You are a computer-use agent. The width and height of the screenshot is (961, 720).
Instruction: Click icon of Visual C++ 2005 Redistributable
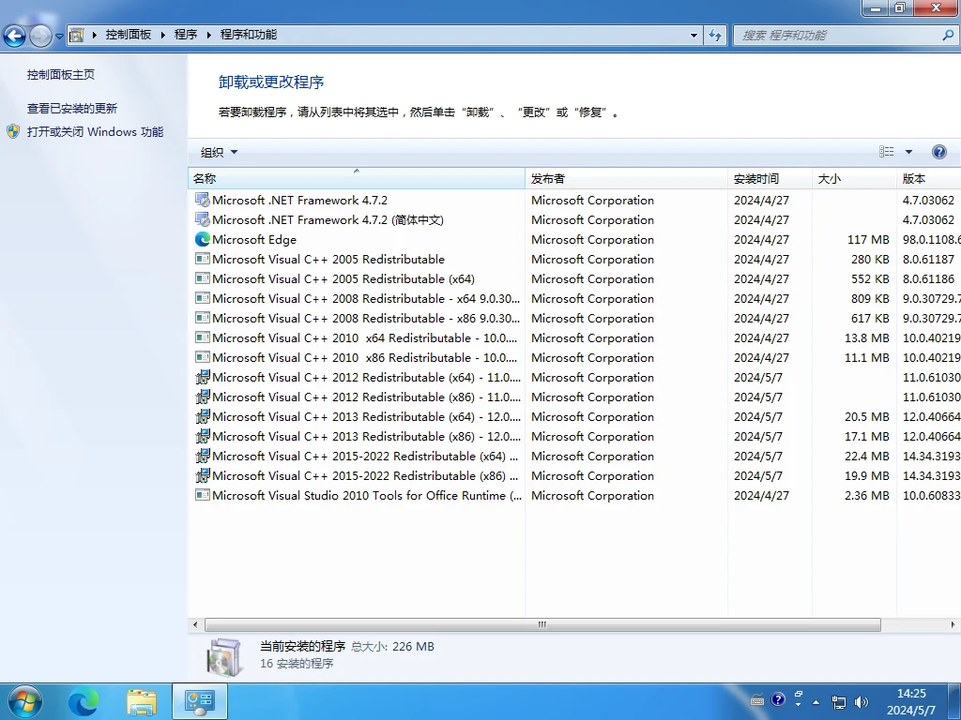pyautogui.click(x=203, y=259)
